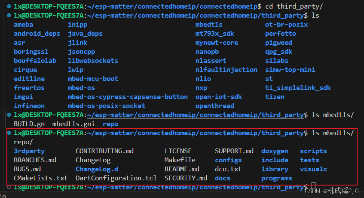The image size is (364, 198).
Task: Click the 'mynewt-core' folder name
Action: tap(217, 43)
